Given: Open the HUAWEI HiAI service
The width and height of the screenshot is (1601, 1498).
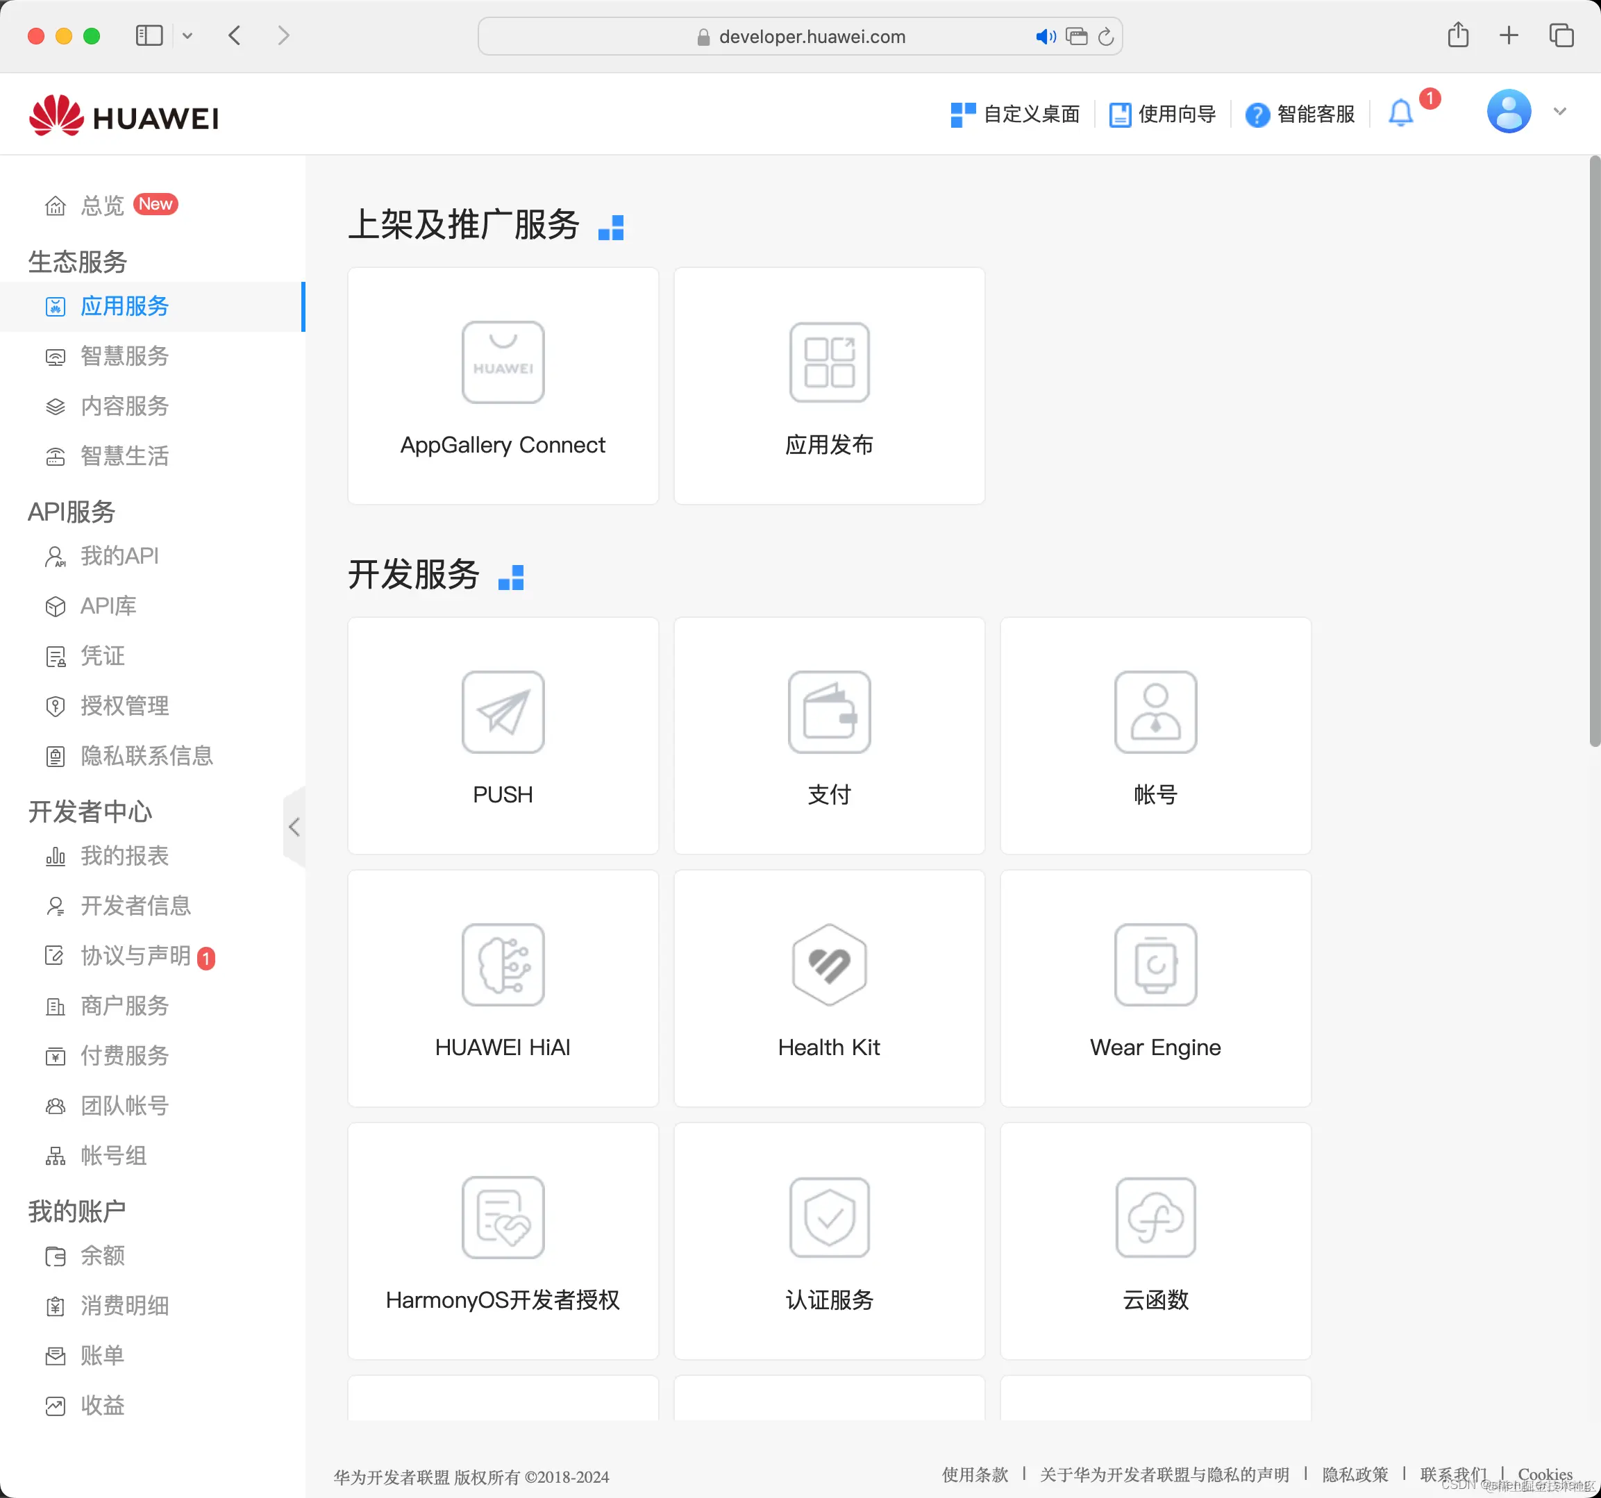Looking at the screenshot, I should click(x=503, y=988).
